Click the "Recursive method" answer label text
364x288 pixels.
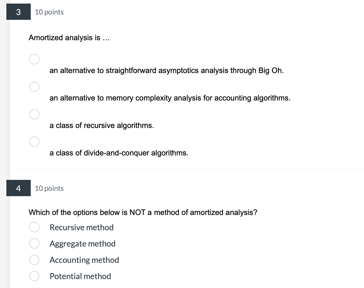82,227
